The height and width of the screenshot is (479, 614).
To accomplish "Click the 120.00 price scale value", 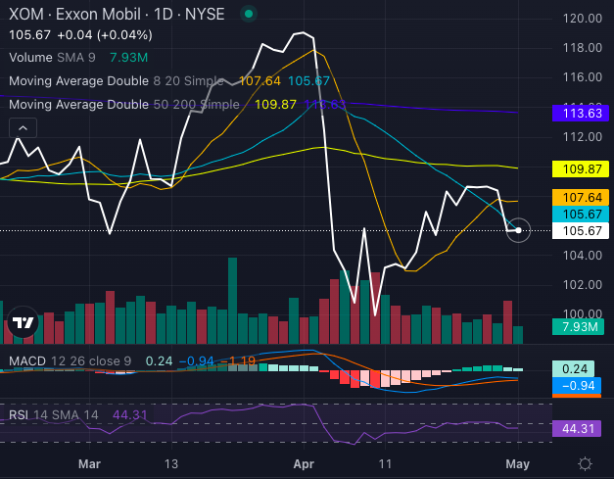I will coord(583,19).
